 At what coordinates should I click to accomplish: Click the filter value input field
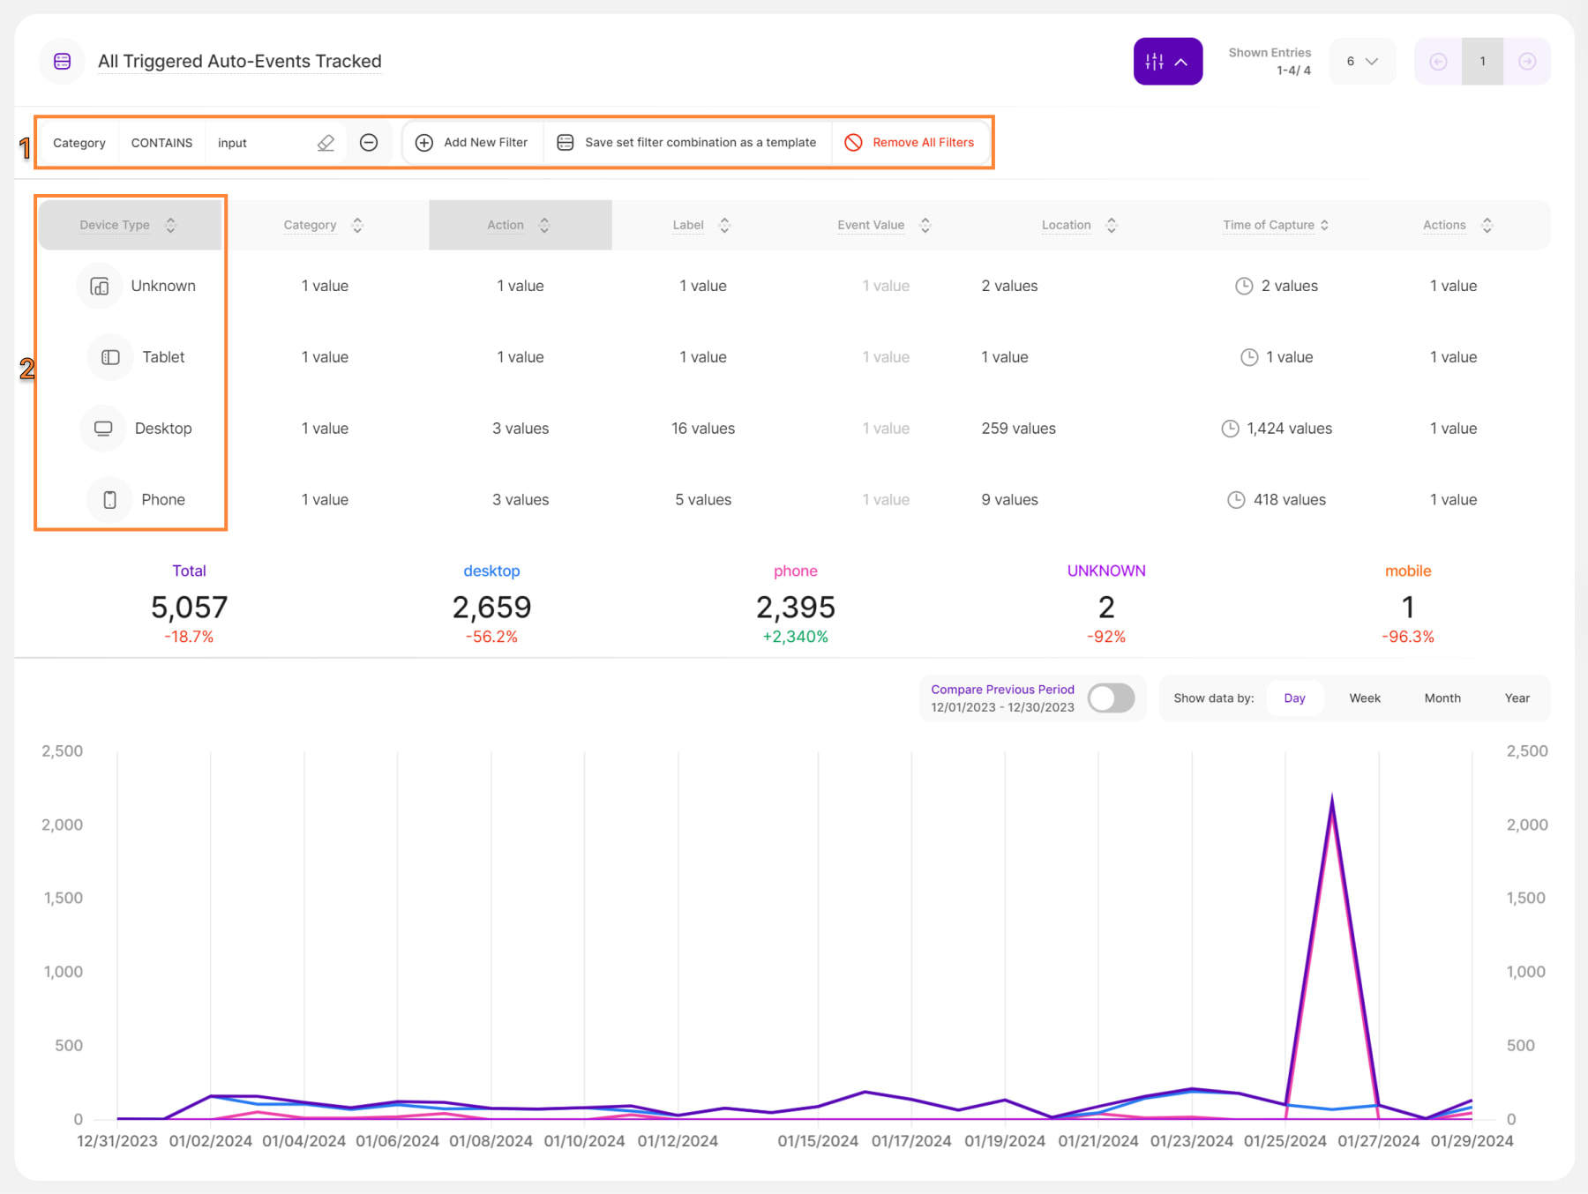click(260, 143)
